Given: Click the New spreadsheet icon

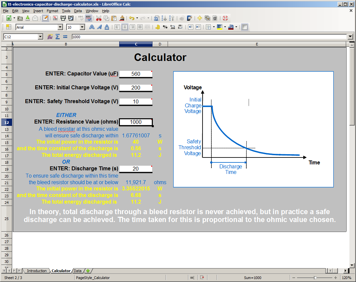Looking at the screenshot, I should [x=9, y=18].
